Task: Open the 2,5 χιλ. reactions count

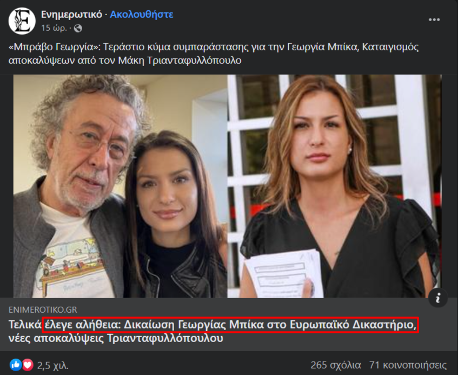Action: tap(53, 365)
